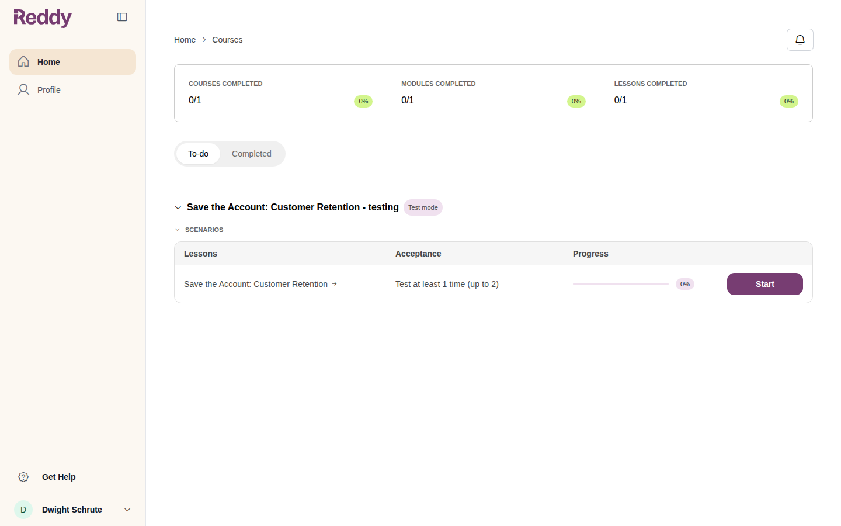Click the MODULES COMPLETED label
Screen dimensions: 841x526
tap(439, 84)
